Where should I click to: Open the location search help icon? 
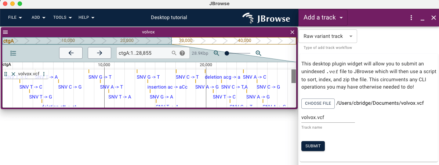click(182, 53)
